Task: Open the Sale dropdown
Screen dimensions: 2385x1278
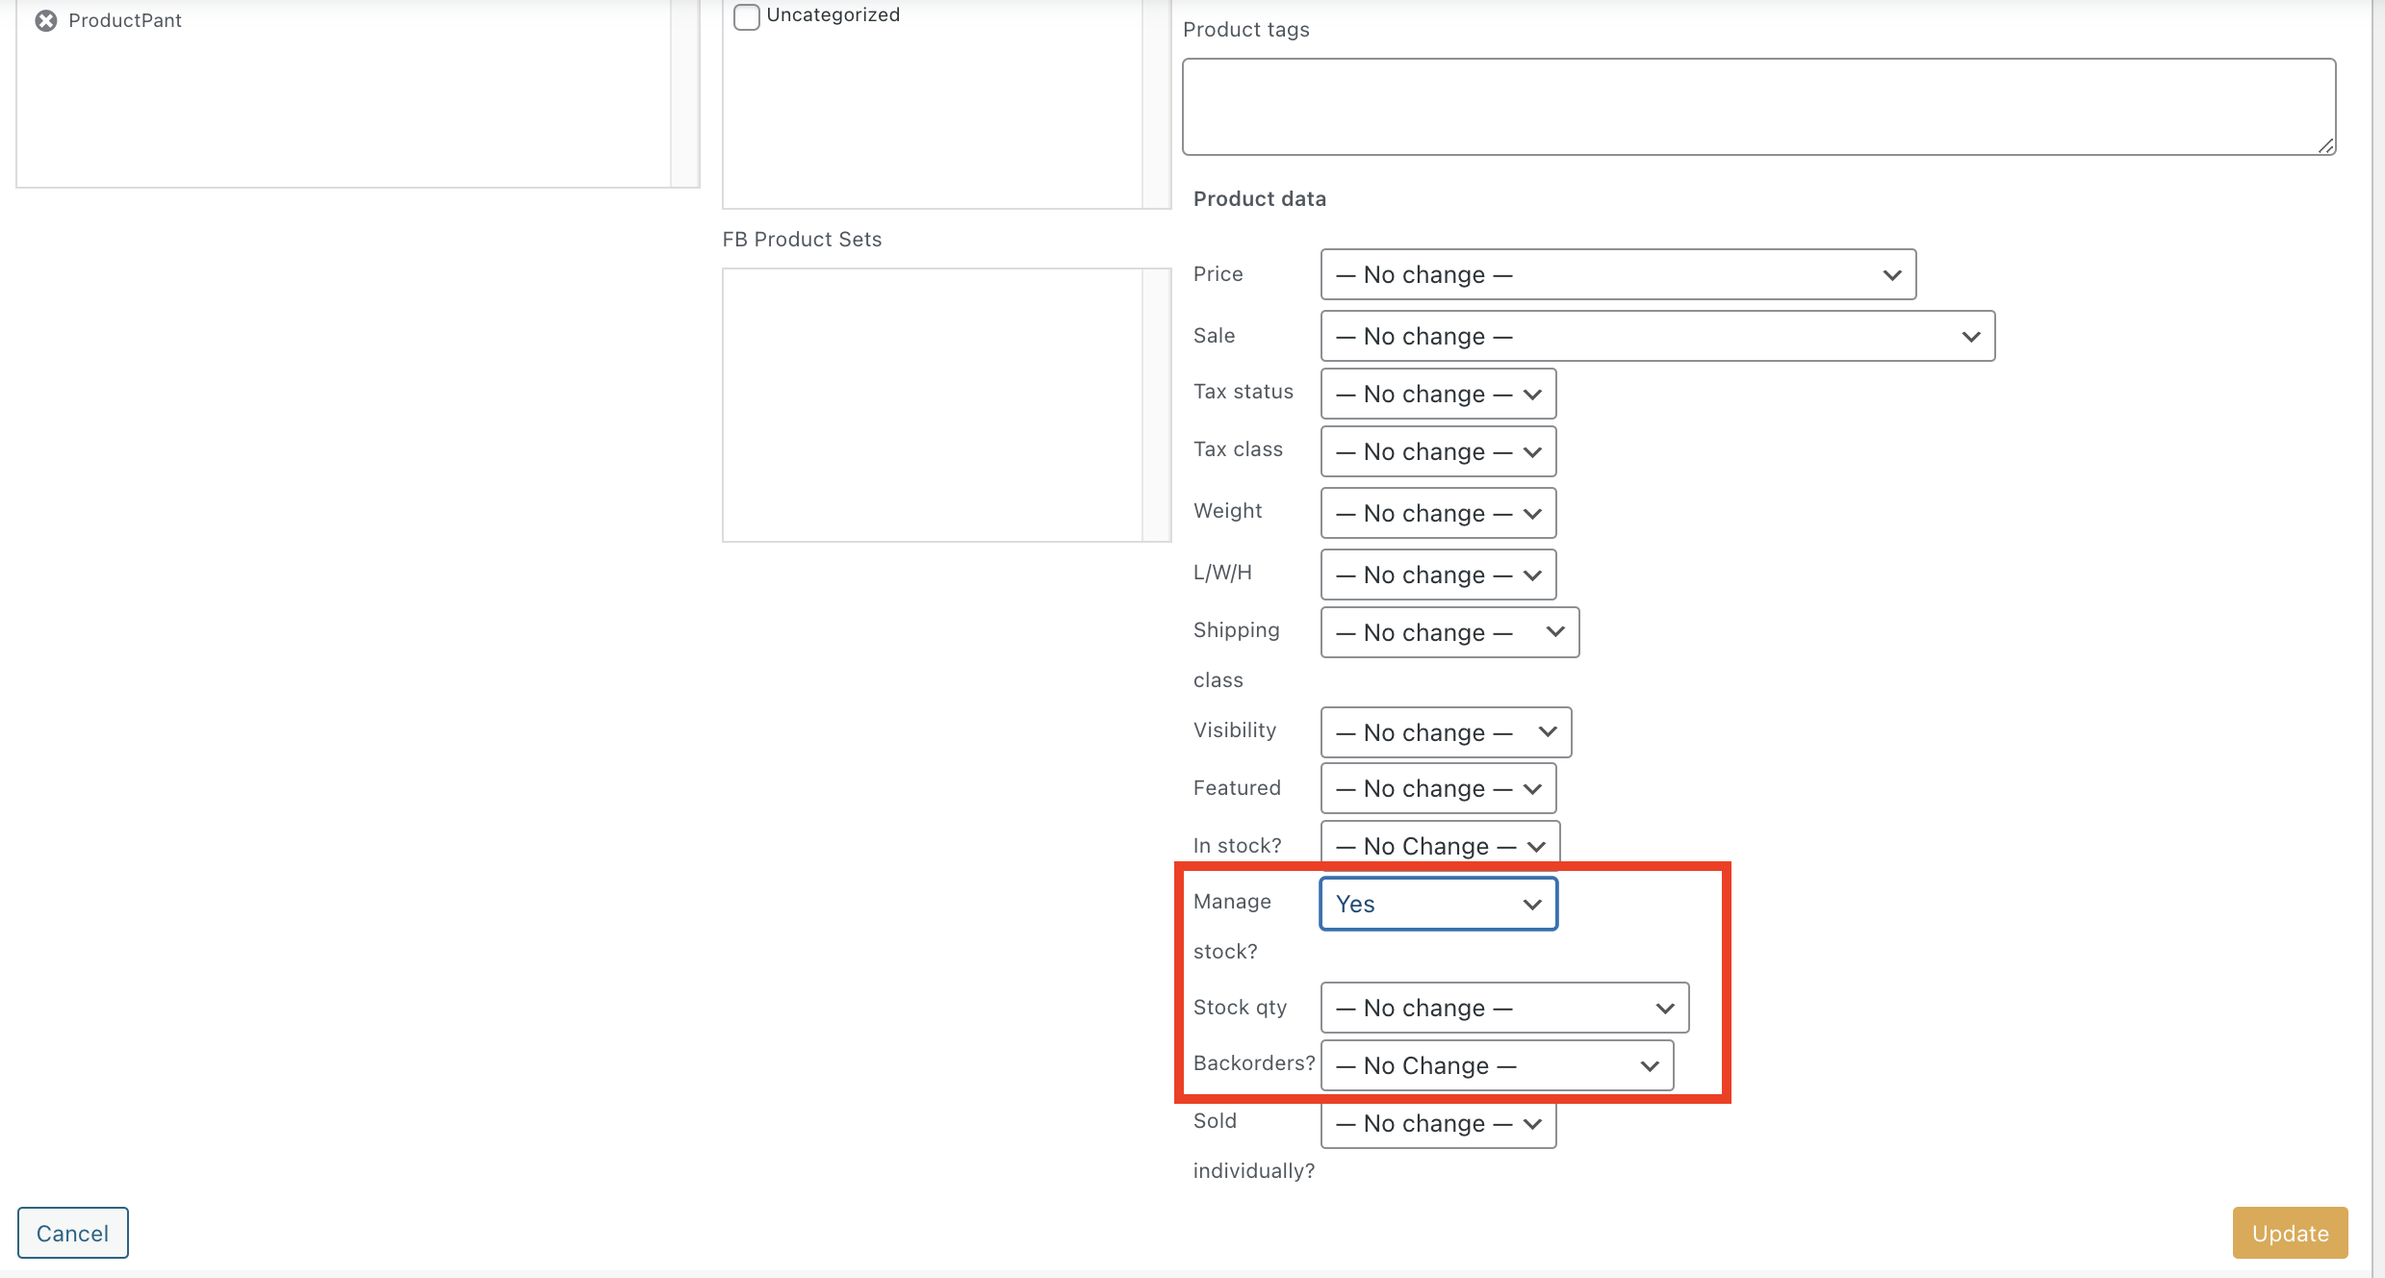Action: [1657, 336]
